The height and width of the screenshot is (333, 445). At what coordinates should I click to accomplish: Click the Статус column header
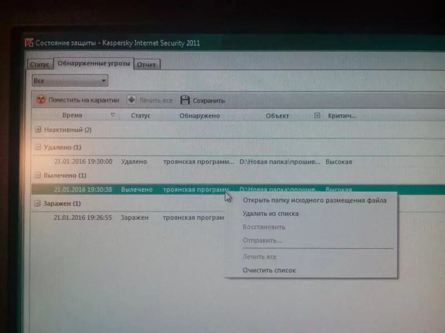point(141,115)
